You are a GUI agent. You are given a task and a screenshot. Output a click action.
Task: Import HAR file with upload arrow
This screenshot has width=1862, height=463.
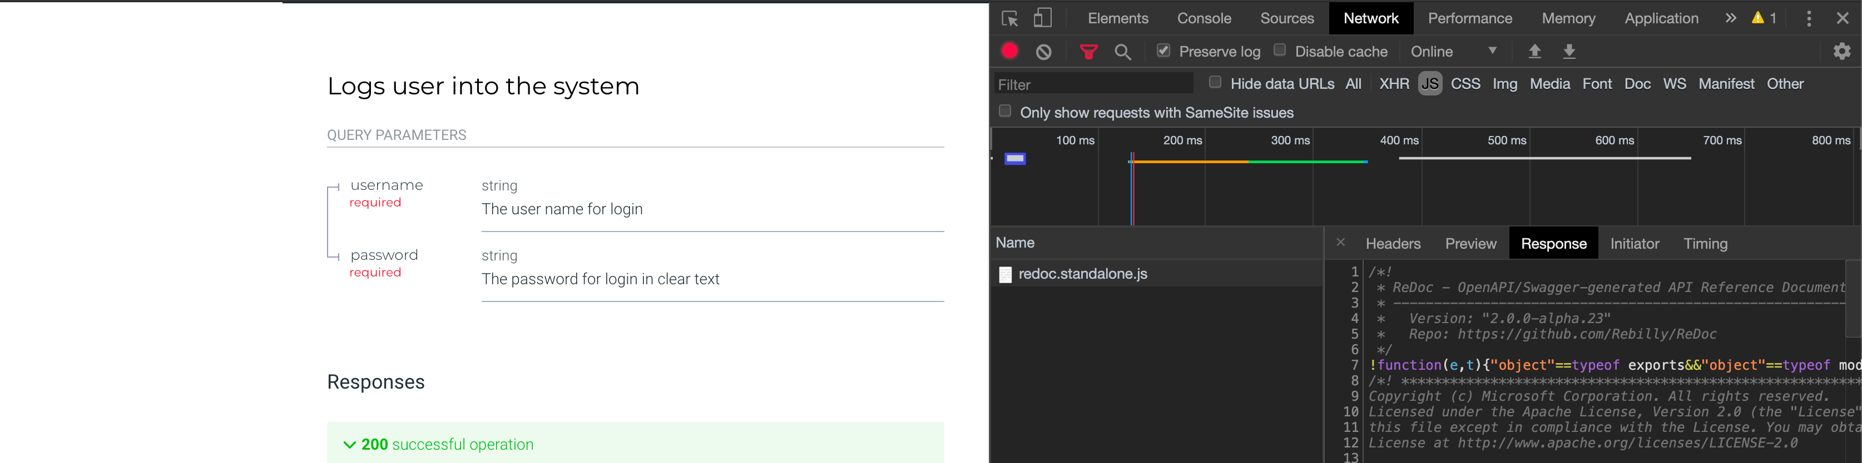tap(1534, 51)
